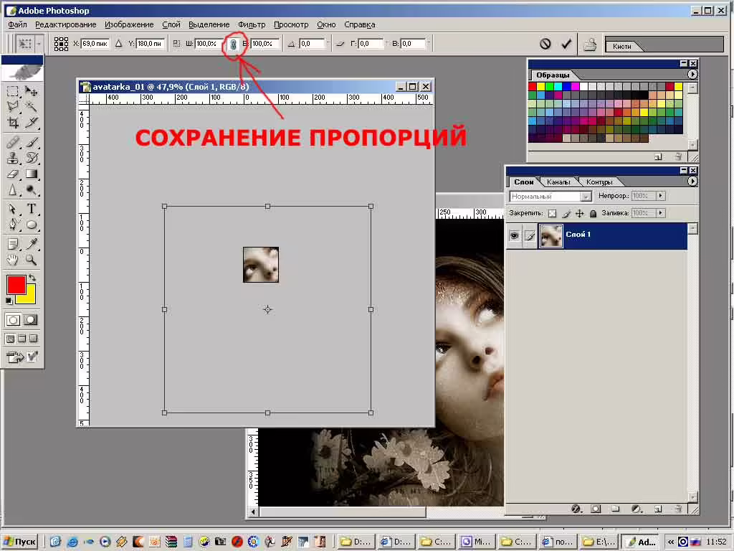Screen dimensions: 734x551
Task: Select Standard Screen Mode button
Action: [10, 339]
